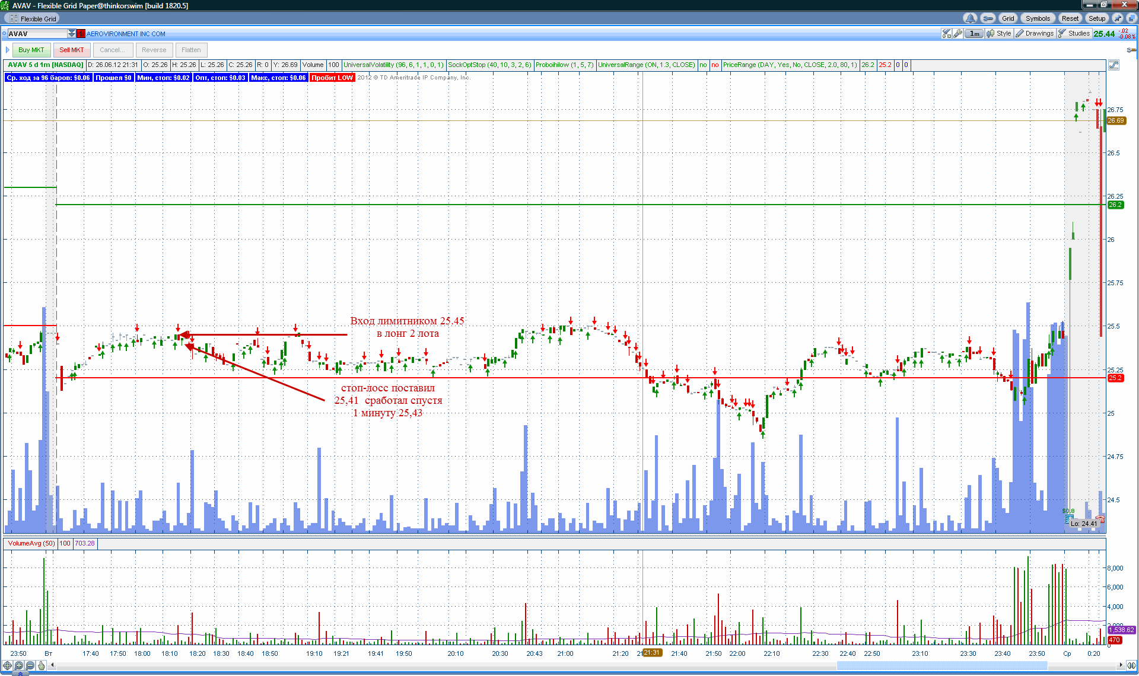Click the VolumeAvg (50) study label
1139x676 pixels.
31,543
